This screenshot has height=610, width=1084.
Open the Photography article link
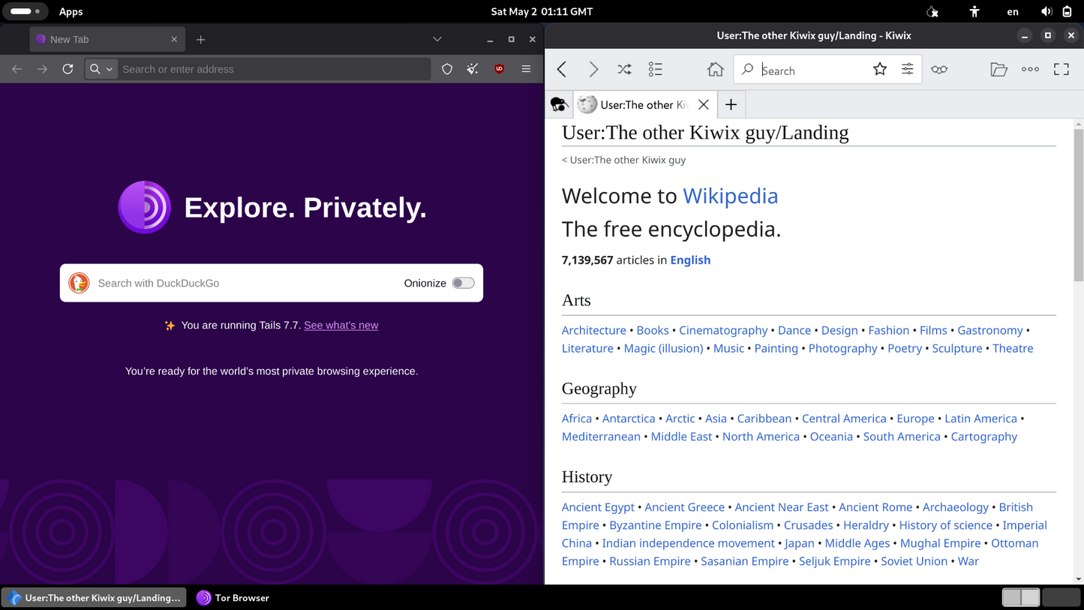pyautogui.click(x=842, y=348)
